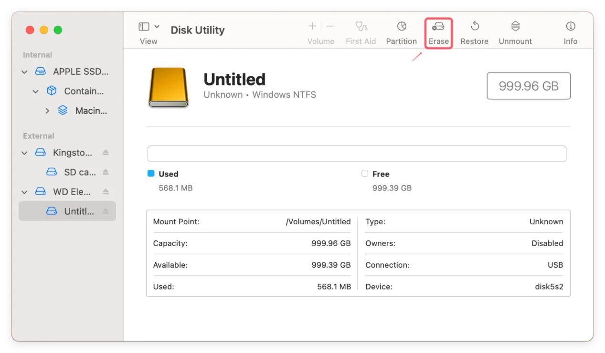Collapse the Container row chevron
The width and height of the screenshot is (605, 353).
coord(36,91)
